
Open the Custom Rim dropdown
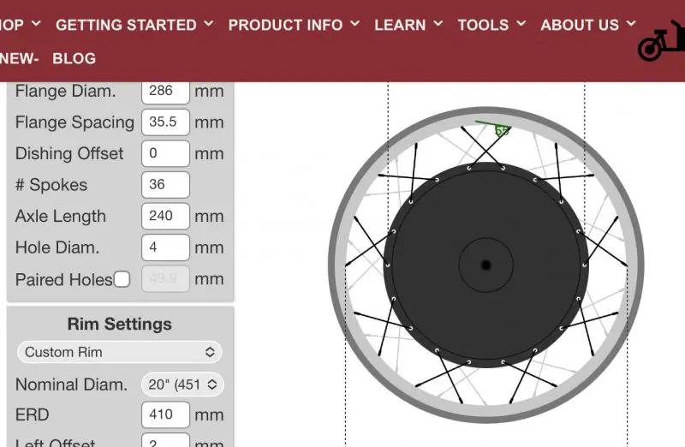click(x=119, y=352)
